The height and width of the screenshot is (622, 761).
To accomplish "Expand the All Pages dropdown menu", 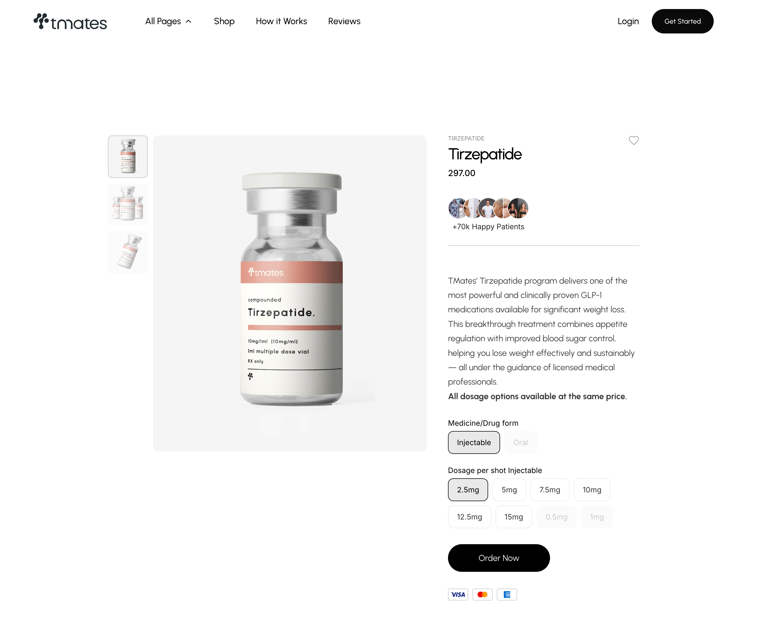I will click(x=168, y=21).
